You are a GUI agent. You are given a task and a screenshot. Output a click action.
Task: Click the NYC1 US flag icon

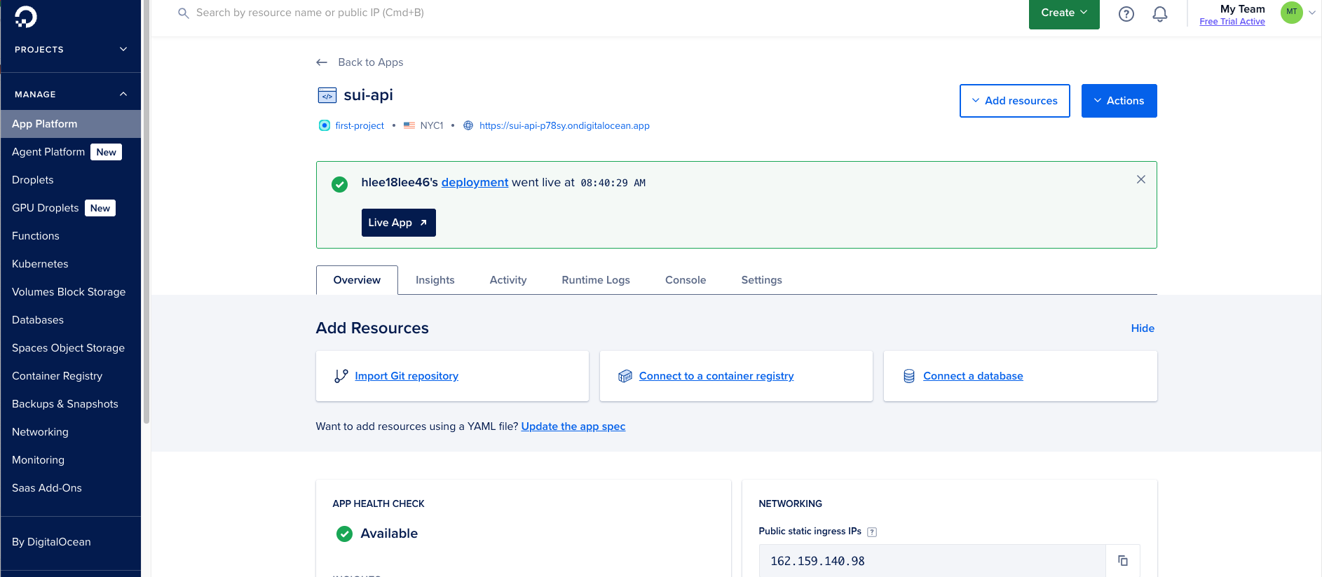(x=409, y=125)
